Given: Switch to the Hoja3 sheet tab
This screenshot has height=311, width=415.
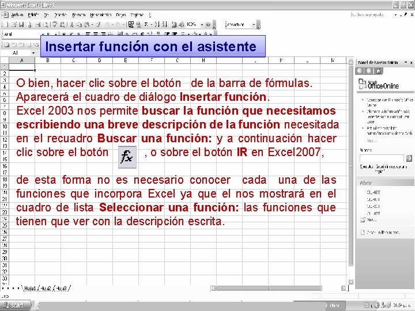Looking at the screenshot, I should click(62, 289).
